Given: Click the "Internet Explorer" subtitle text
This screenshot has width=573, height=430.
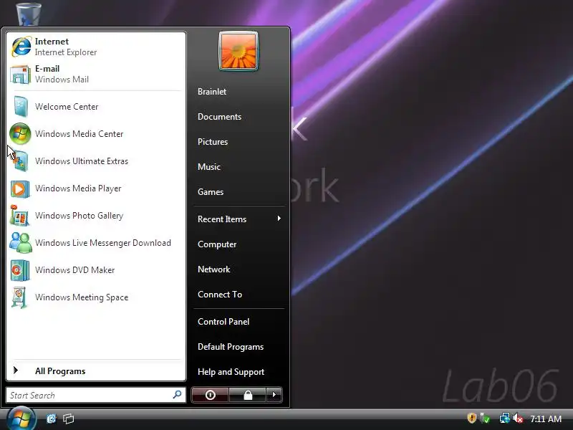Looking at the screenshot, I should (x=66, y=52).
